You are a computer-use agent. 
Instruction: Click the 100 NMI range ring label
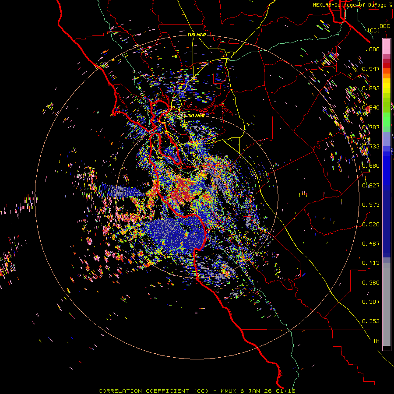pos(197,35)
